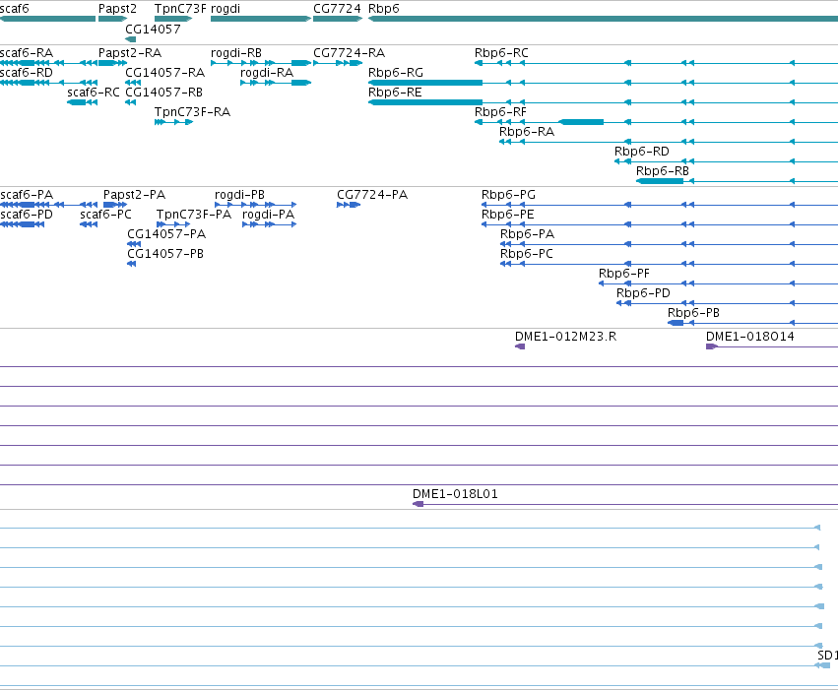Open the rogdi-PB protein label

pyautogui.click(x=239, y=194)
